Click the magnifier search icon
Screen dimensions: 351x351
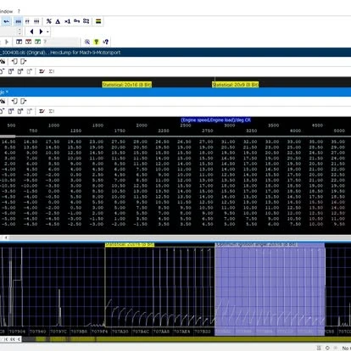click(x=87, y=42)
